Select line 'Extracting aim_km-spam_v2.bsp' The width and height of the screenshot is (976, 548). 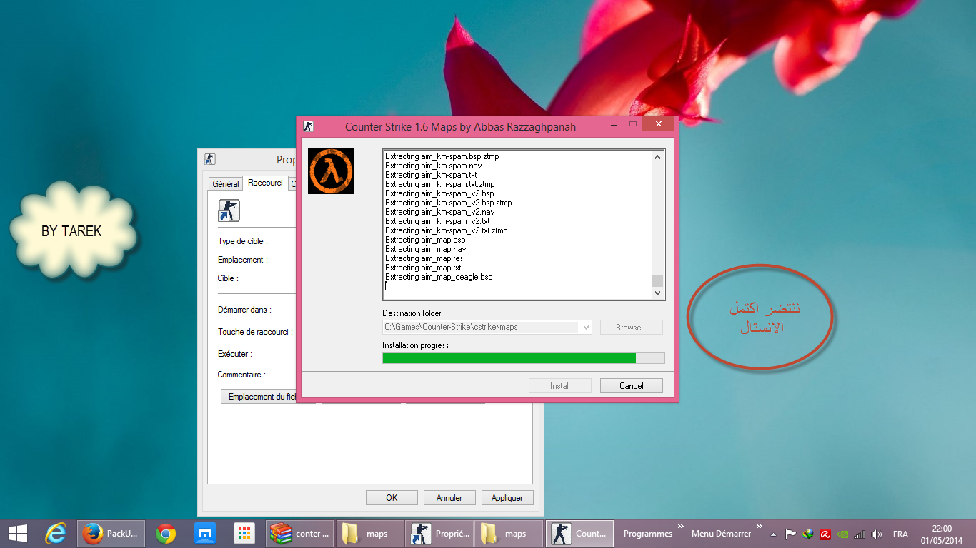click(439, 193)
